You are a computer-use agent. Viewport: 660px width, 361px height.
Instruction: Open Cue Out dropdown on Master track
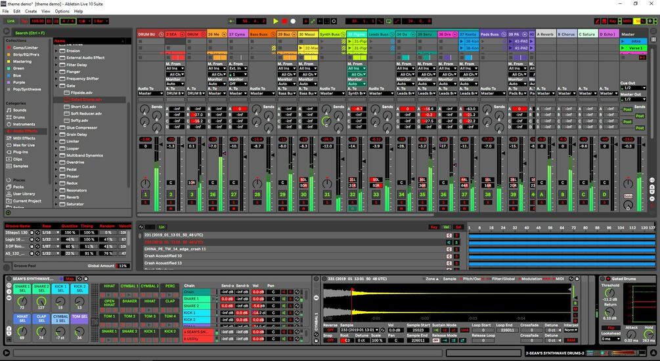[633, 88]
